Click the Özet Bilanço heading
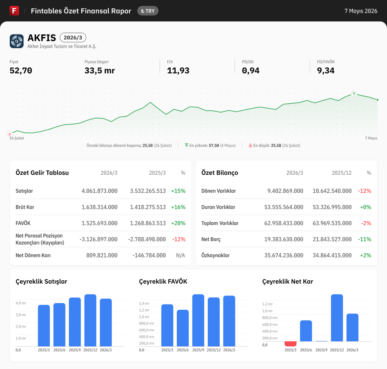The width and height of the screenshot is (387, 369). (220, 173)
